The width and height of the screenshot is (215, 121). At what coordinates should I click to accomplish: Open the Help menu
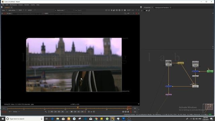click(38, 5)
